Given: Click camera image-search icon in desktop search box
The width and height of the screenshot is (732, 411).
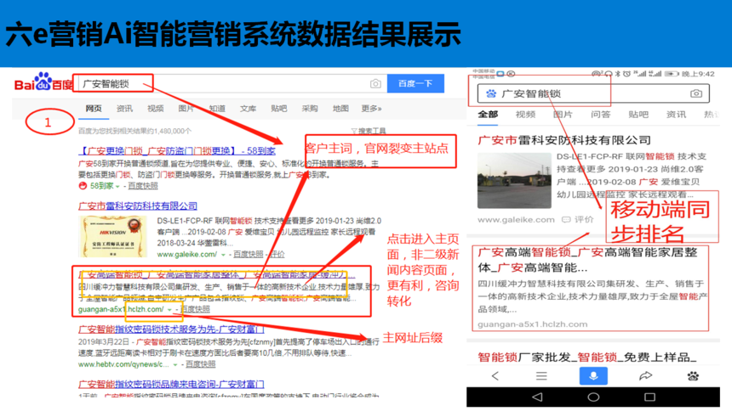Looking at the screenshot, I should point(375,84).
